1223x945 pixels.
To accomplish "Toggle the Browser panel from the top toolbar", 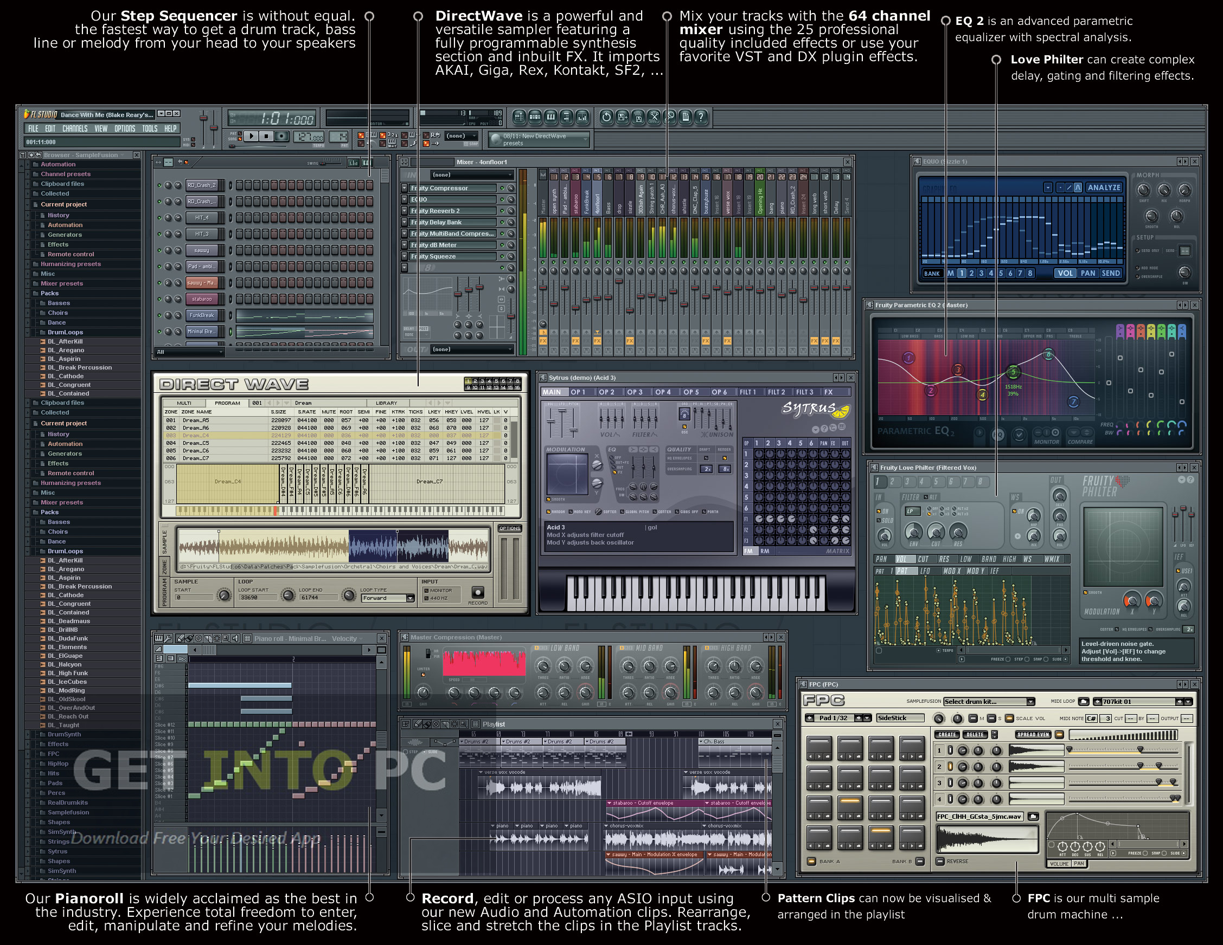I will coord(567,117).
